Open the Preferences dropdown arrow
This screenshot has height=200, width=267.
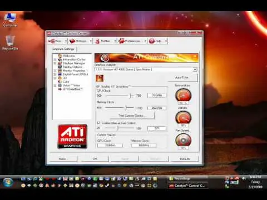(x=145, y=41)
